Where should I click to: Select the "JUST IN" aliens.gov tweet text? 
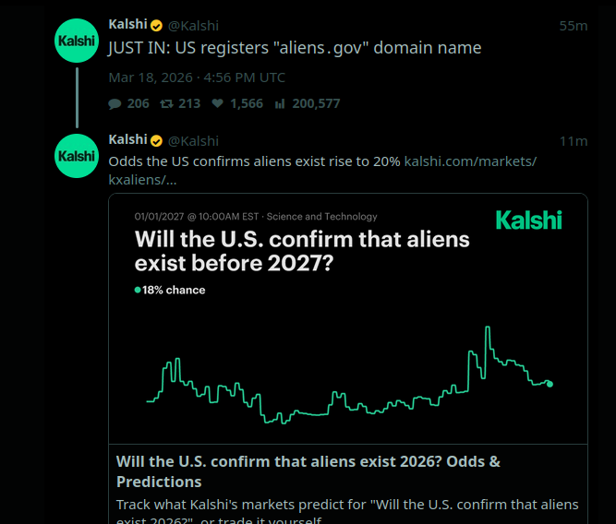pos(295,48)
